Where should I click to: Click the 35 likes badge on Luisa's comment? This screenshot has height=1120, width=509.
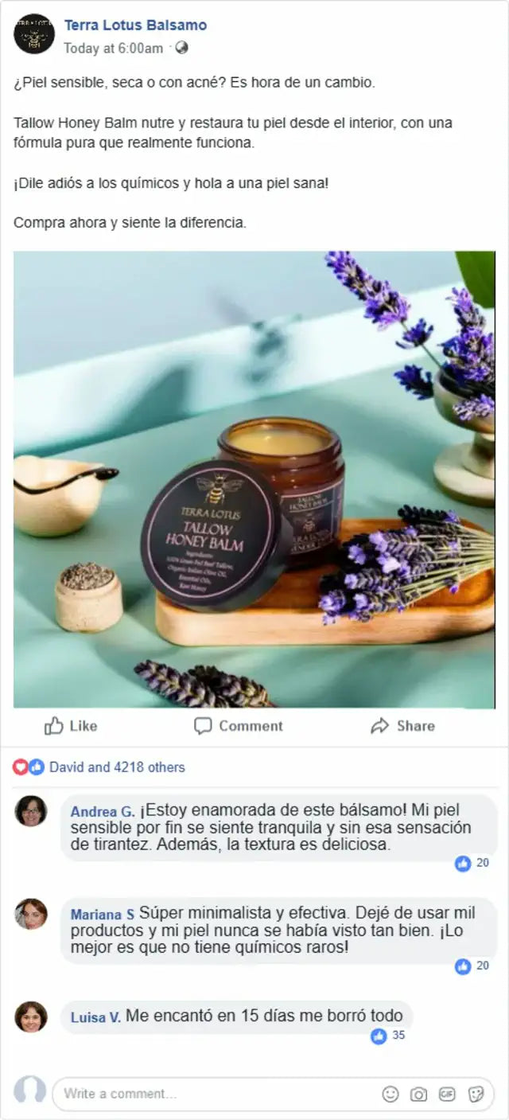(388, 1036)
